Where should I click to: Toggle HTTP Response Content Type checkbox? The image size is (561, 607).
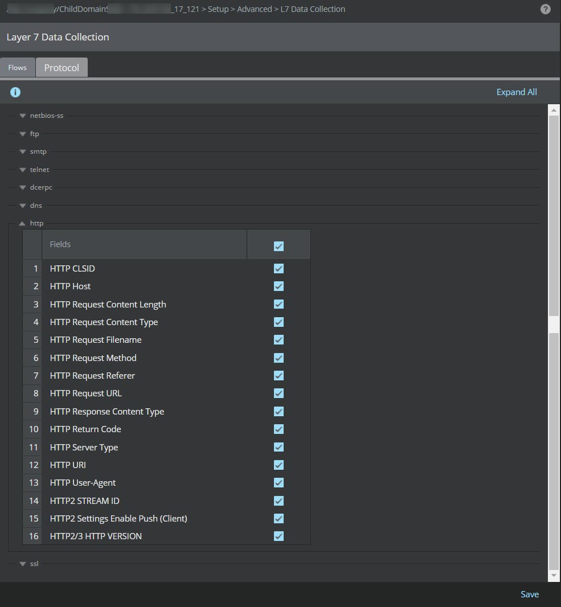point(279,412)
